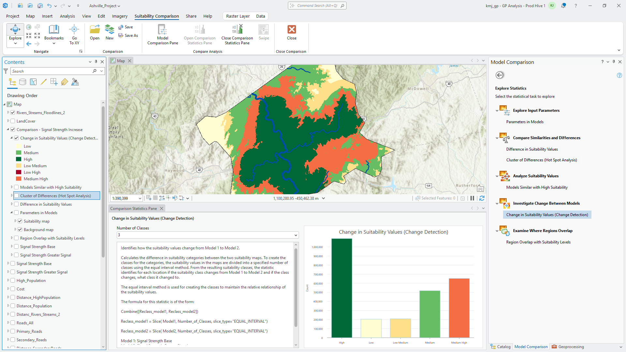
Task: Select Change in Suitability Values (Change Detection)
Action: [x=547, y=215]
